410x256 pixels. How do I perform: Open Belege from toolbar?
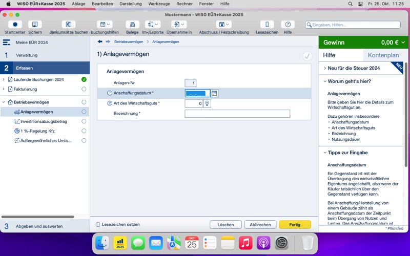point(132,25)
